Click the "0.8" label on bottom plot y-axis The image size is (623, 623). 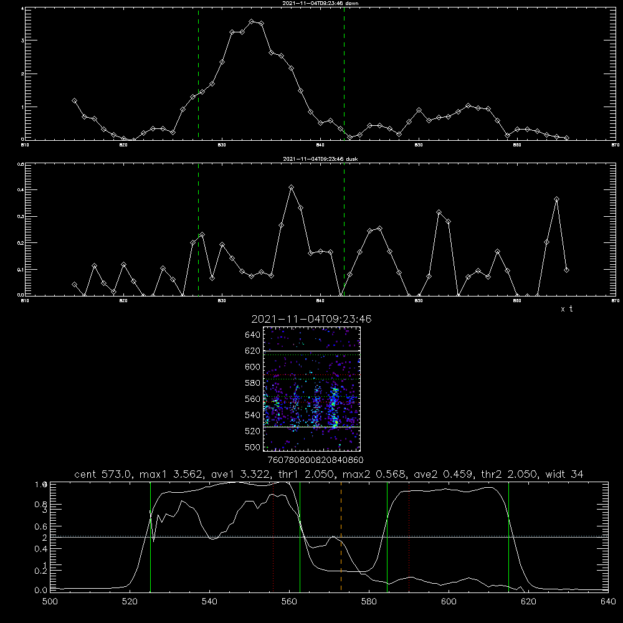pos(41,505)
